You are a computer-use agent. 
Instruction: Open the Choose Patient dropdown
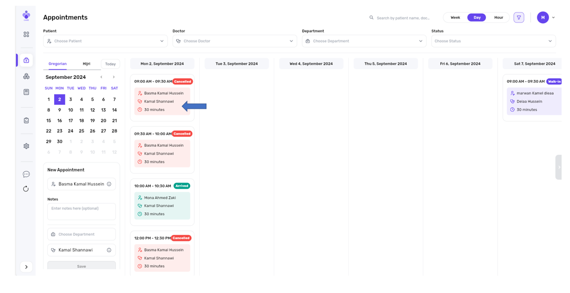[105, 41]
